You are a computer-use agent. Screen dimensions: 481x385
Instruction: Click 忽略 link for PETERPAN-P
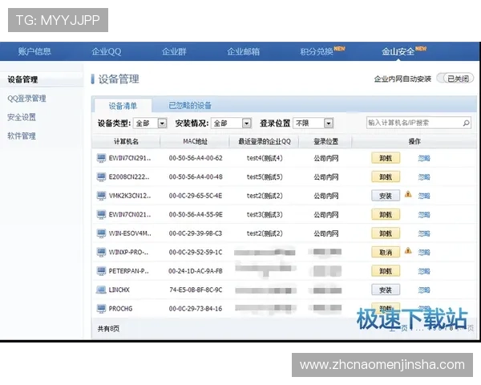click(x=424, y=271)
